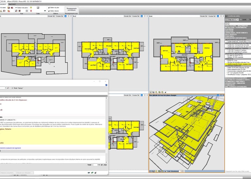This screenshot has width=251, height=179.
Task: Click the second circular collapse icon above chapter list
Action: 228,24
